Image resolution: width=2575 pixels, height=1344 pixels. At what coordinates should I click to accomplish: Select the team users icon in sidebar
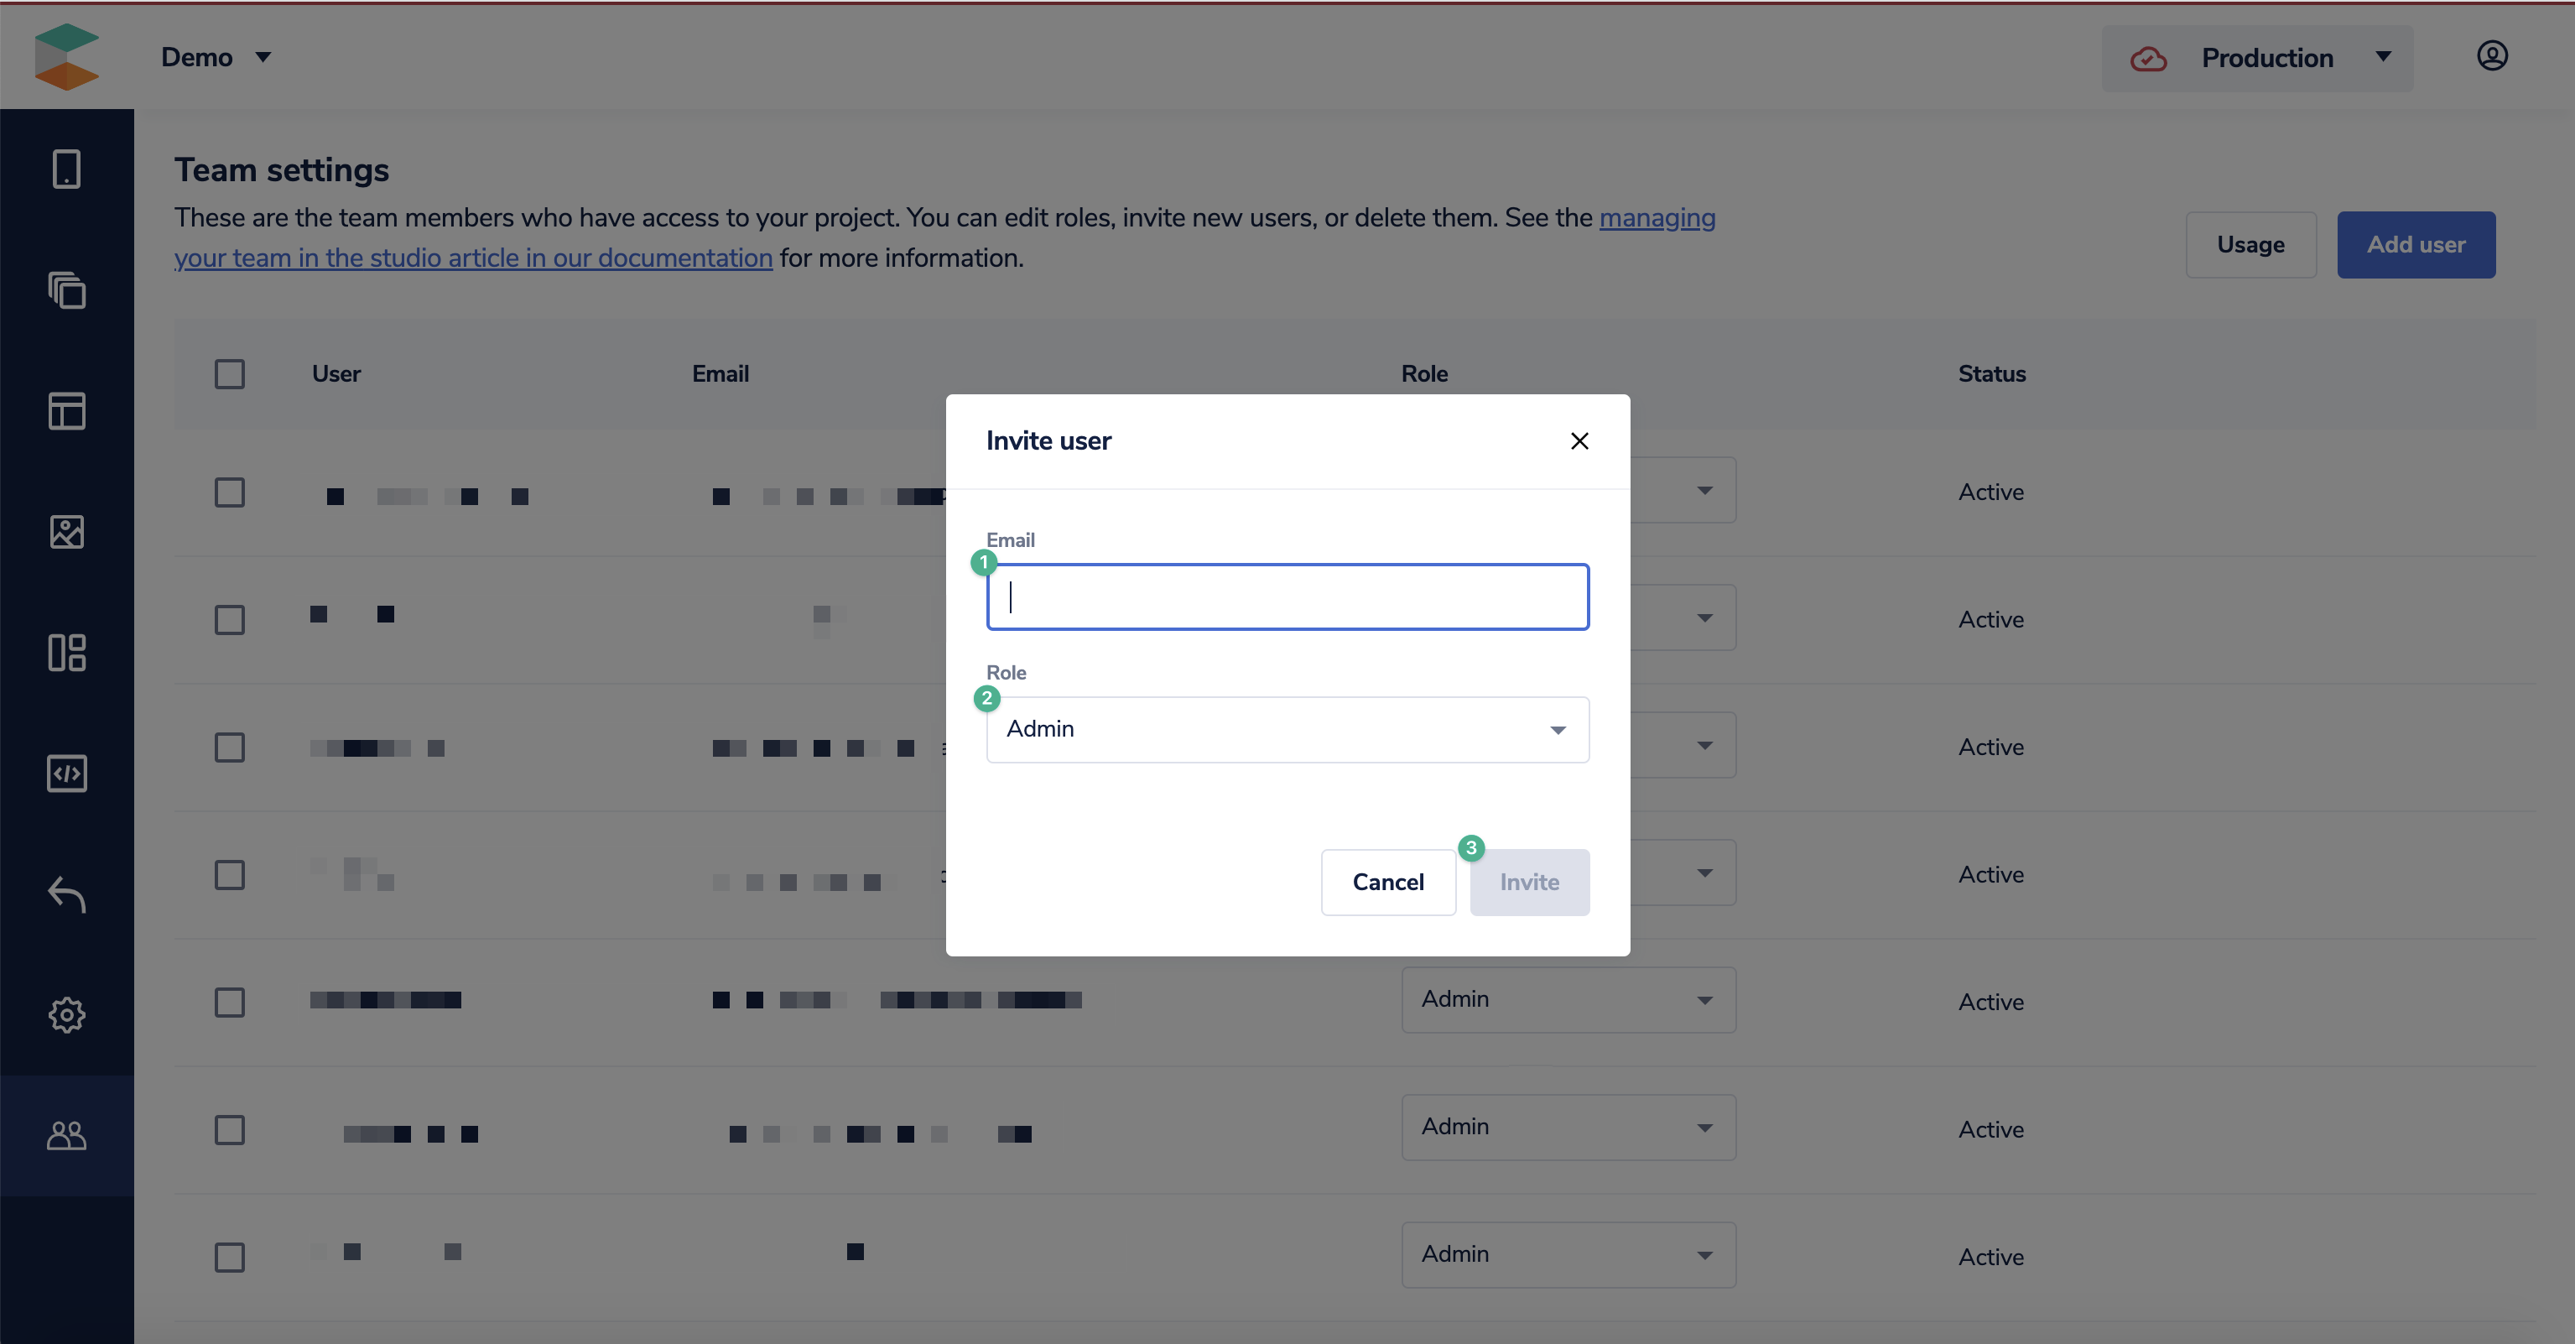click(x=66, y=1135)
